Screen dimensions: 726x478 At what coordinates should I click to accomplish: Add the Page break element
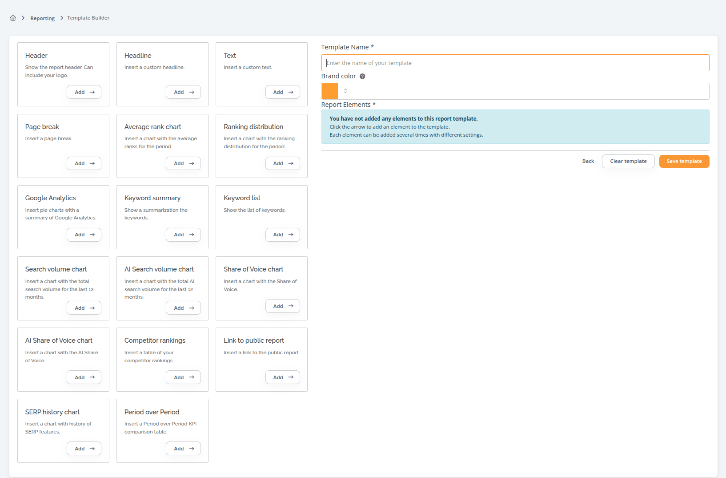click(84, 163)
